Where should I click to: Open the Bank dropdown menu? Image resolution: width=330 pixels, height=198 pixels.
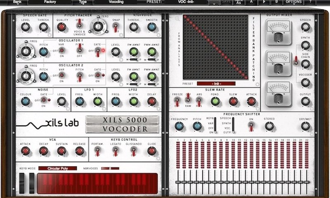tap(17, 2)
